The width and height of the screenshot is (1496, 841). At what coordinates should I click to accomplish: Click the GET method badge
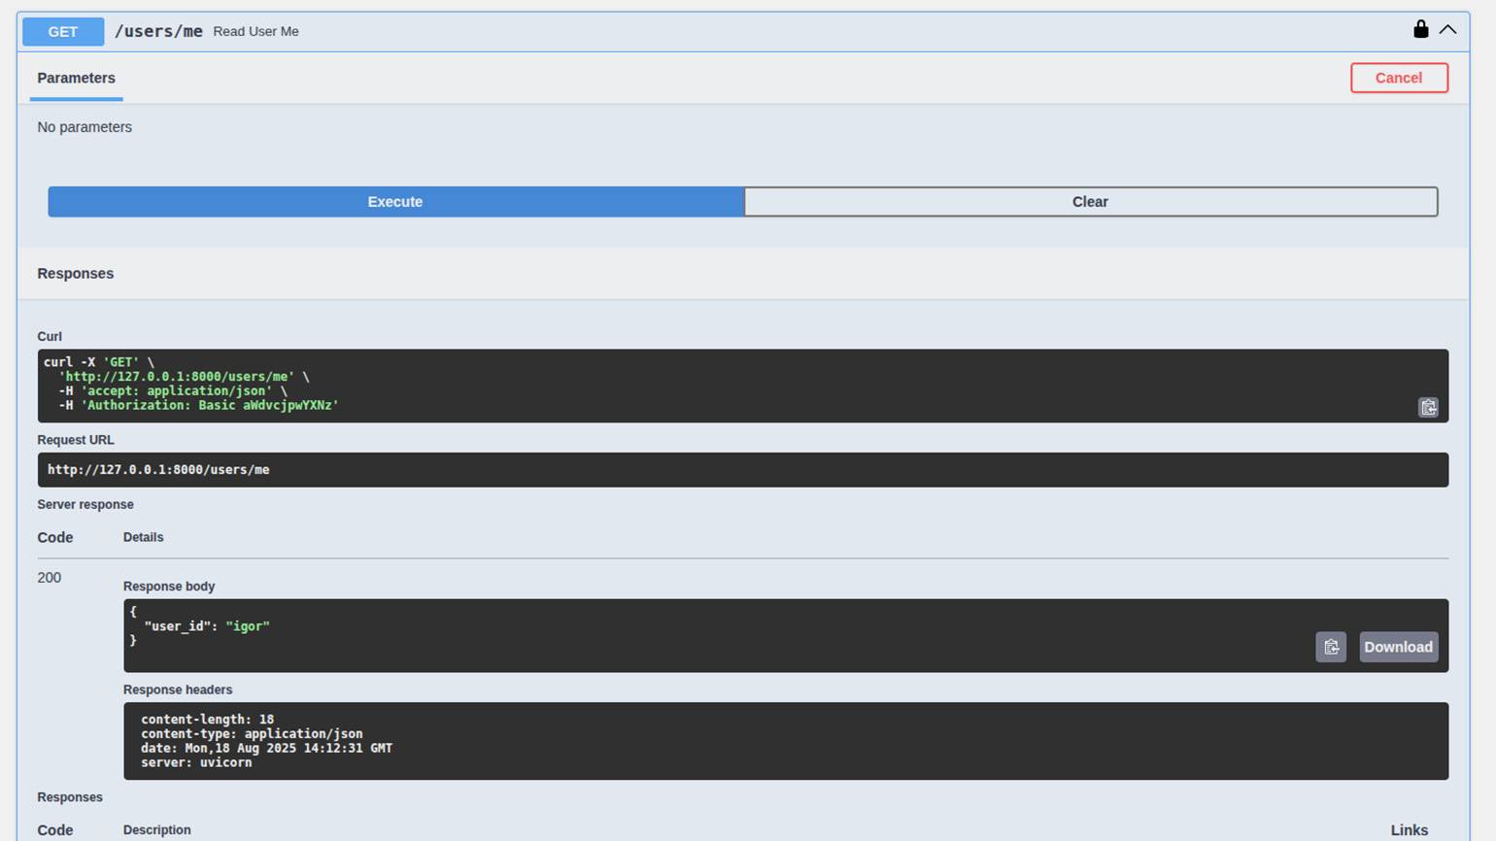63,31
